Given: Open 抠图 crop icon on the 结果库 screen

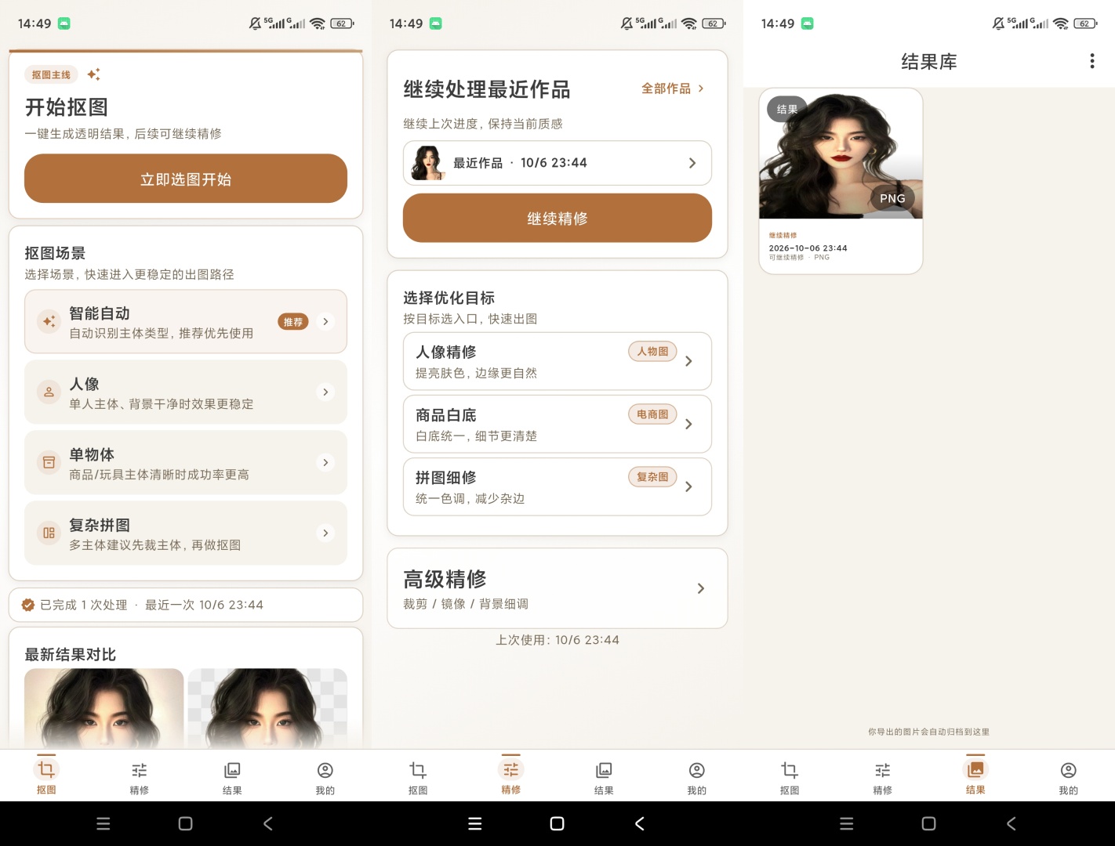Looking at the screenshot, I should (790, 771).
